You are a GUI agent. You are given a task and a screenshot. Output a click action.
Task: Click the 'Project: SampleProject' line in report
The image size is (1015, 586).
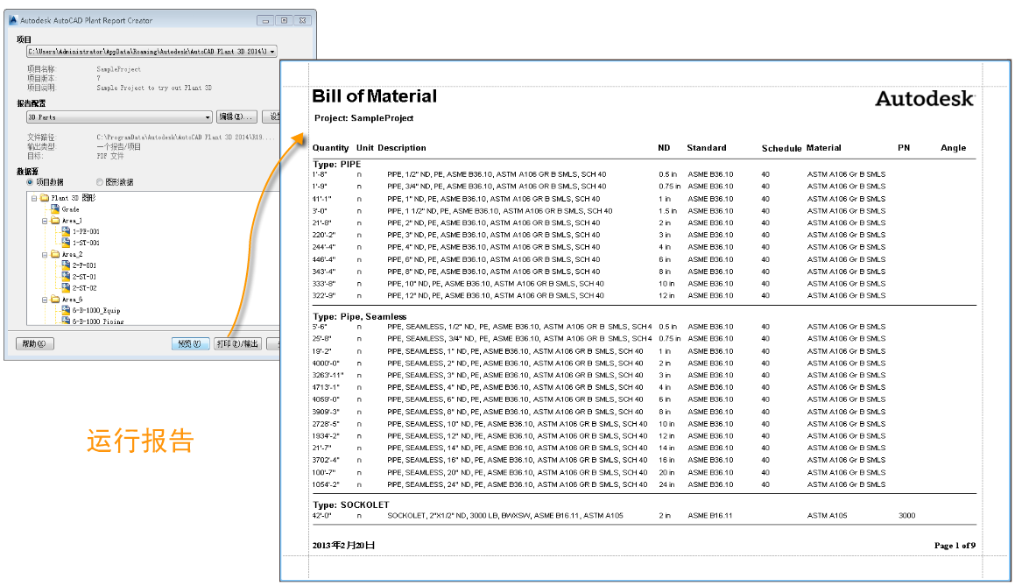pos(363,118)
